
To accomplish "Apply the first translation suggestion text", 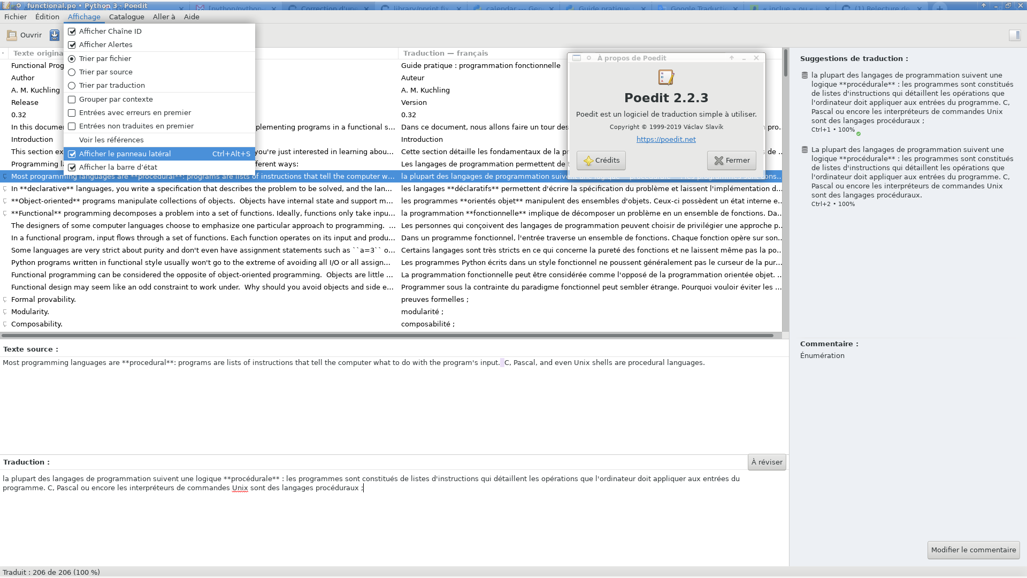I will tap(912, 98).
